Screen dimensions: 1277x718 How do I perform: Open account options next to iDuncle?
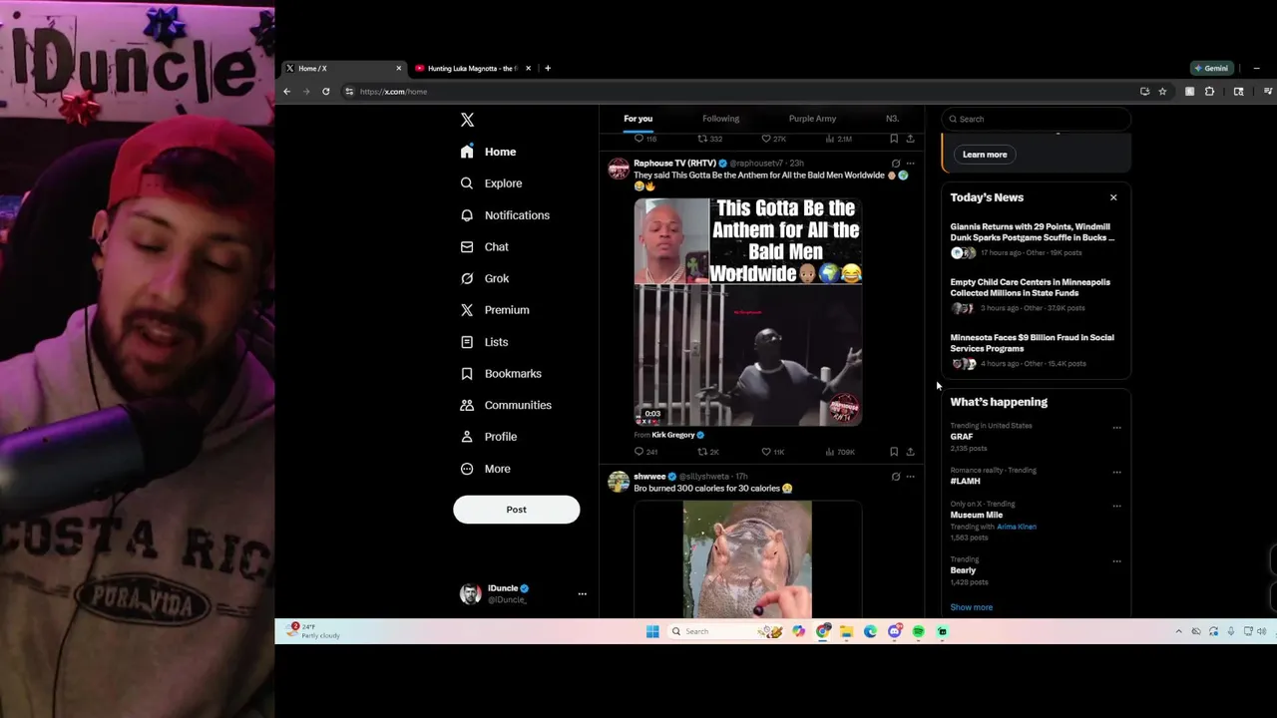tap(582, 594)
